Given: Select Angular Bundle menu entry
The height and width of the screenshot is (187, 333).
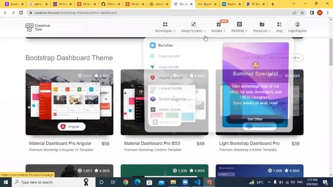Looking at the screenshot, I should pyautogui.click(x=166, y=77).
